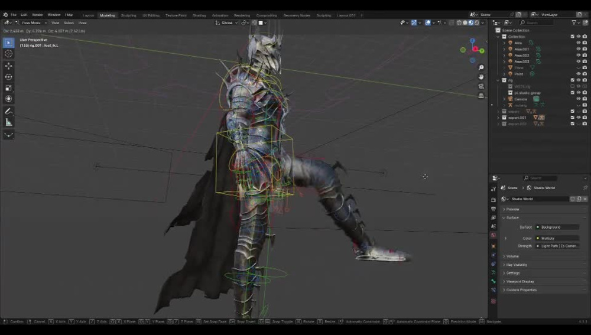Toggle Camera visibility eye icon
This screenshot has height=335, width=591.
[578, 99]
